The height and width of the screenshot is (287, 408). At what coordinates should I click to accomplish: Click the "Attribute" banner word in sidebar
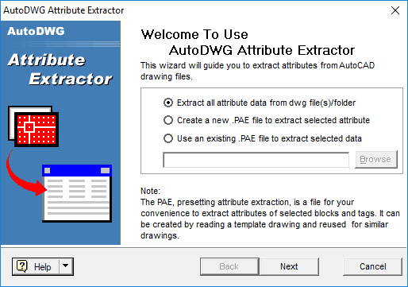tap(47, 60)
